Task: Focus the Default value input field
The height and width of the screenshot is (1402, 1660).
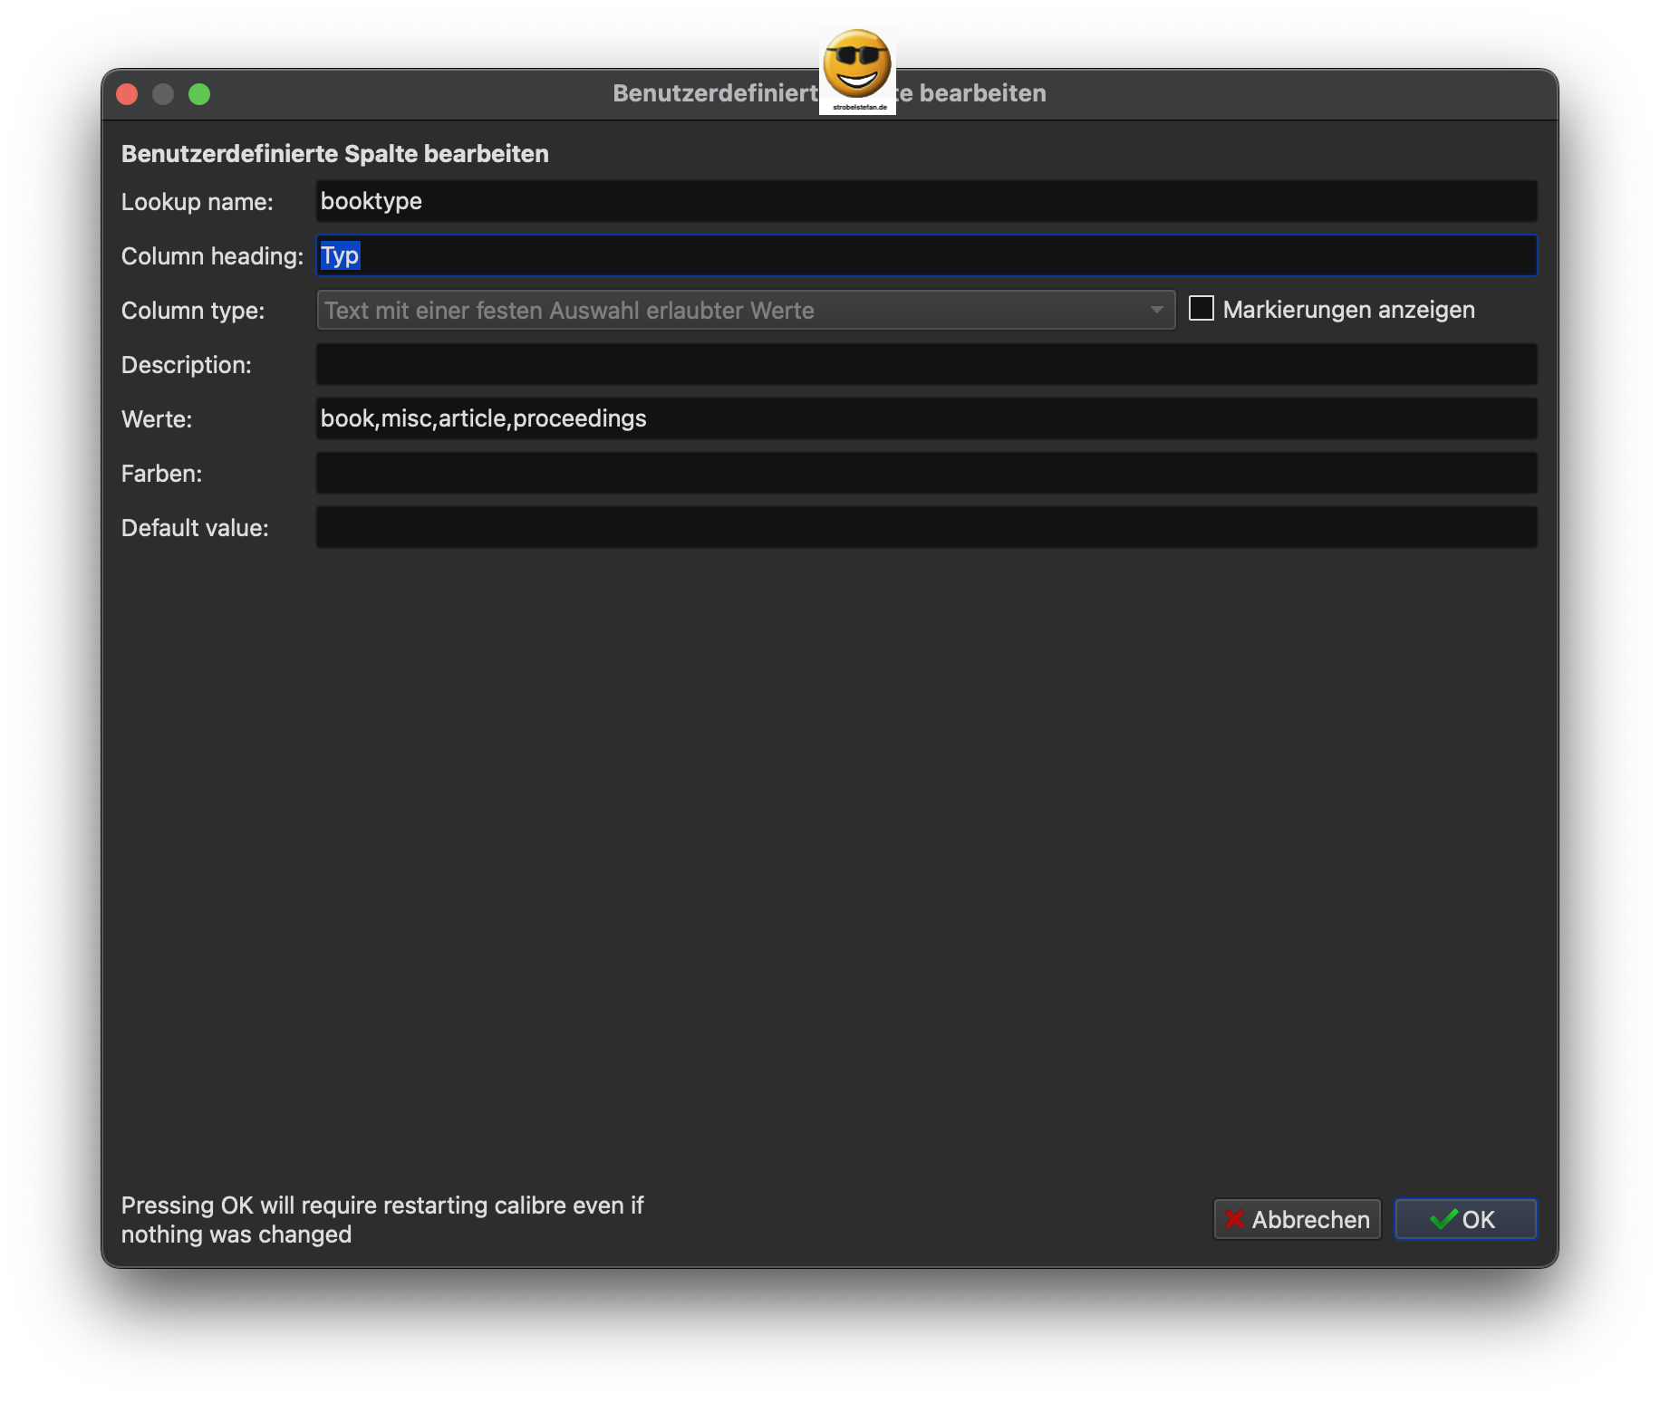Action: coord(924,527)
